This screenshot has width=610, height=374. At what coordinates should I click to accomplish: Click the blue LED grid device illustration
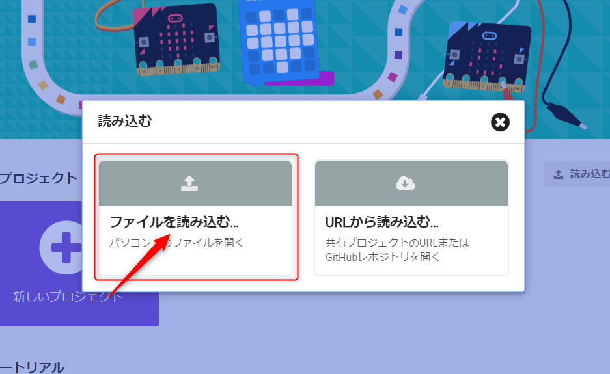point(280,41)
